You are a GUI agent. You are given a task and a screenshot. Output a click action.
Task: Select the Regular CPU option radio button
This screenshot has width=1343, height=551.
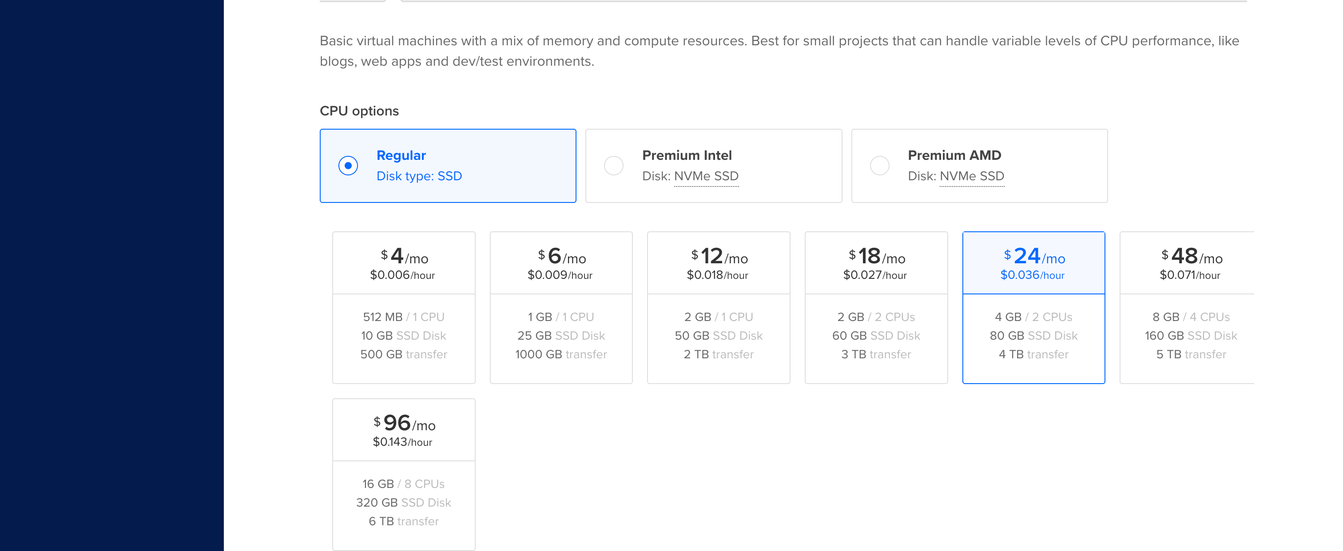(348, 165)
